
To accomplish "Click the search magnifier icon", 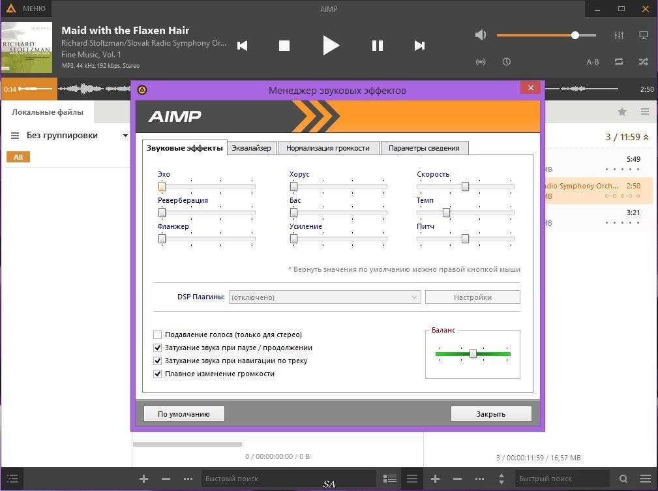I will (623, 479).
